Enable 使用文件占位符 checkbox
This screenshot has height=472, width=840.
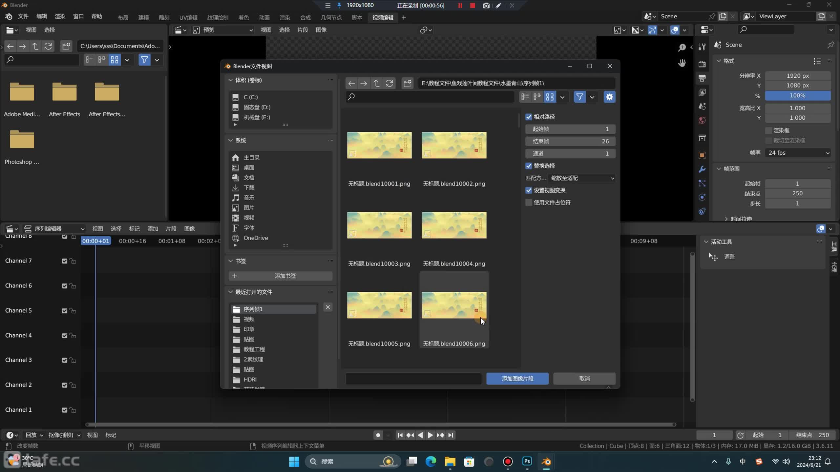coord(528,203)
